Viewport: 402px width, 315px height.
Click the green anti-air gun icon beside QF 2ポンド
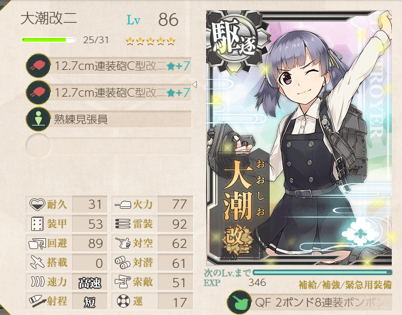pos(239,302)
